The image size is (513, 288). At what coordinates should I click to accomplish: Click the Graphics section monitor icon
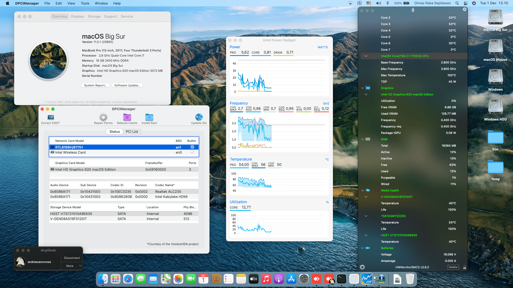368,88
